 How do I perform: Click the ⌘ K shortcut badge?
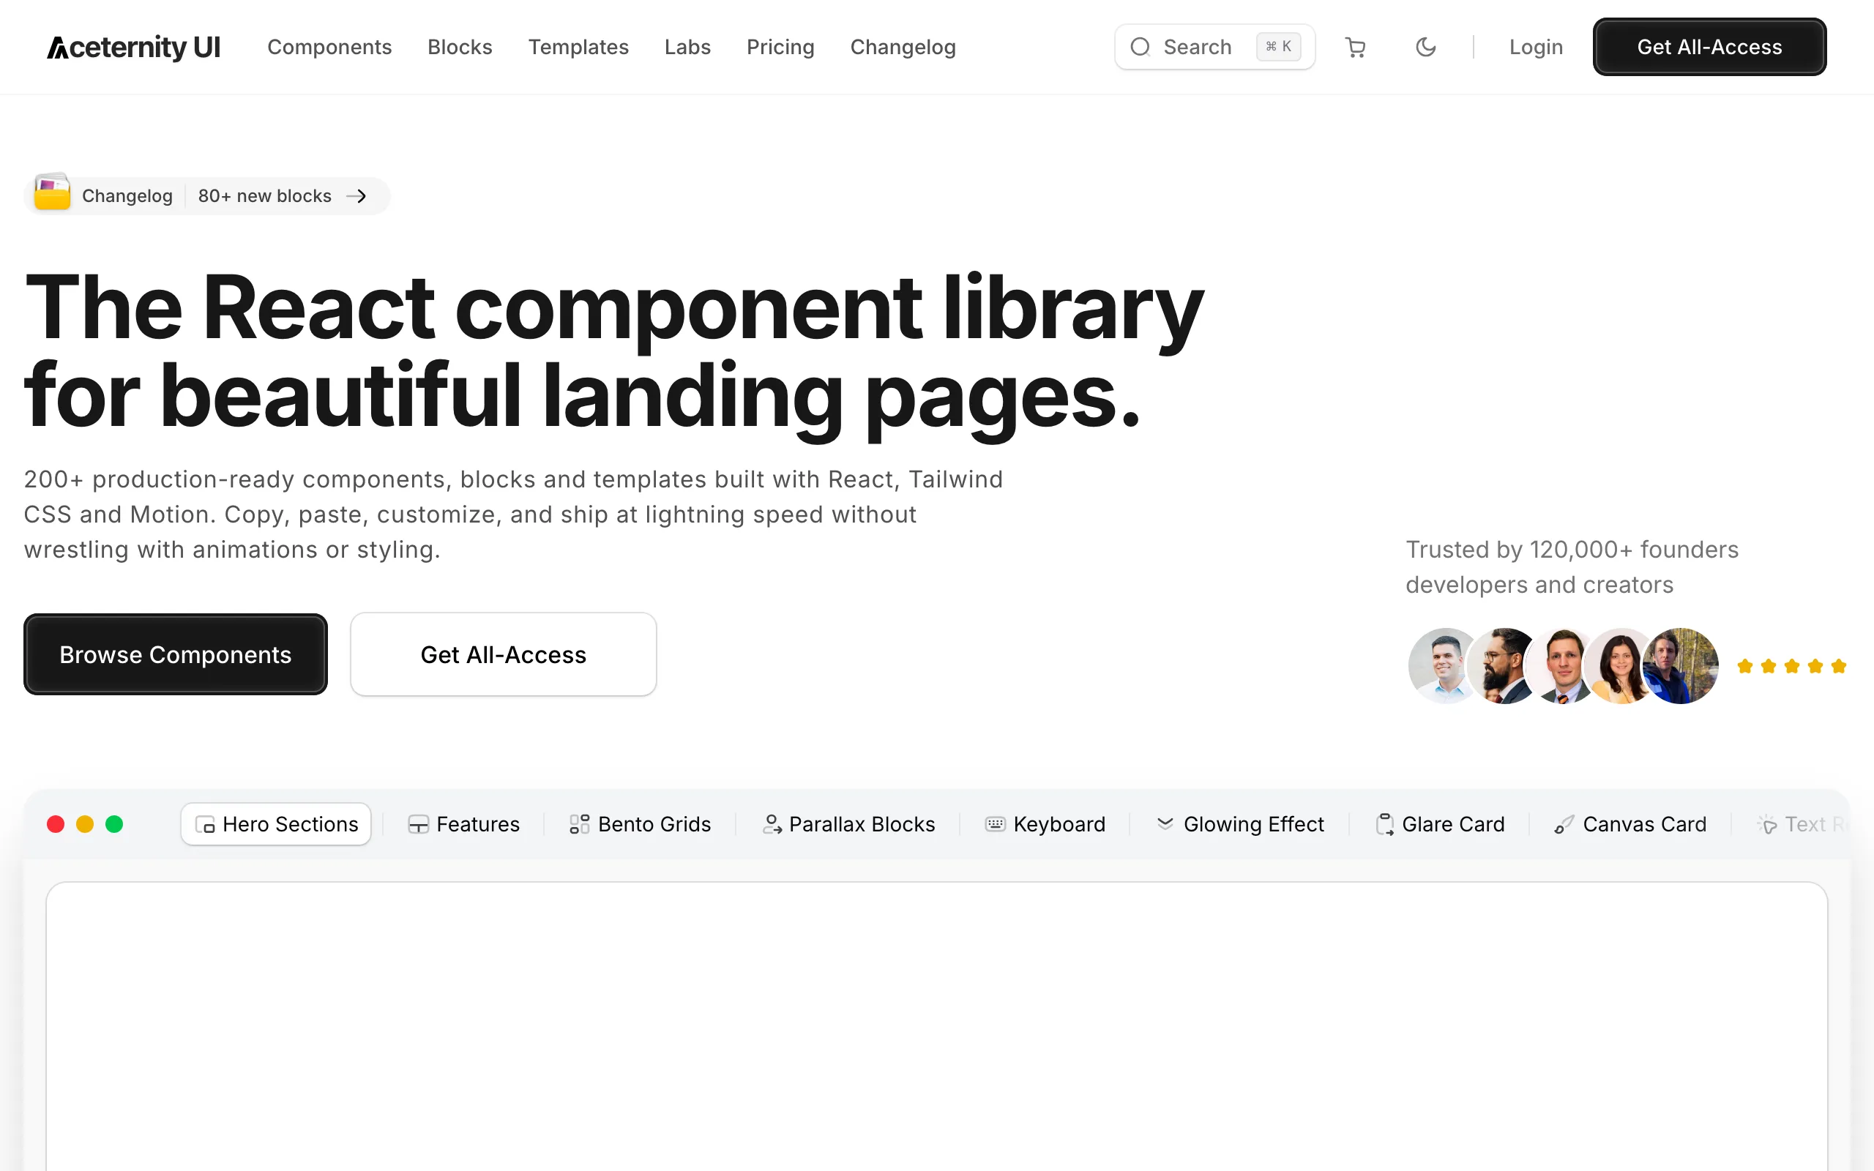coord(1279,46)
